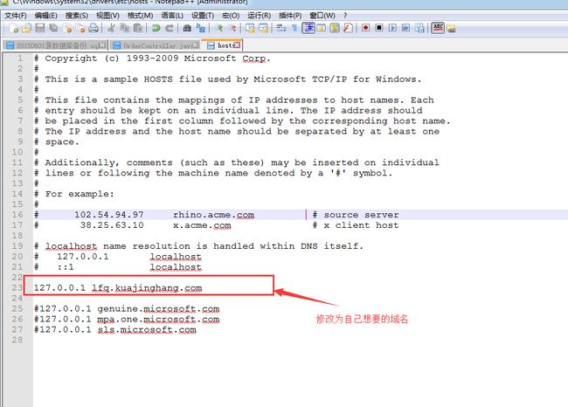This screenshot has height=407, width=568.
Task: Click 'Copyright (c) 1993-2009 Microsoft Corp.' line
Action: pos(152,59)
